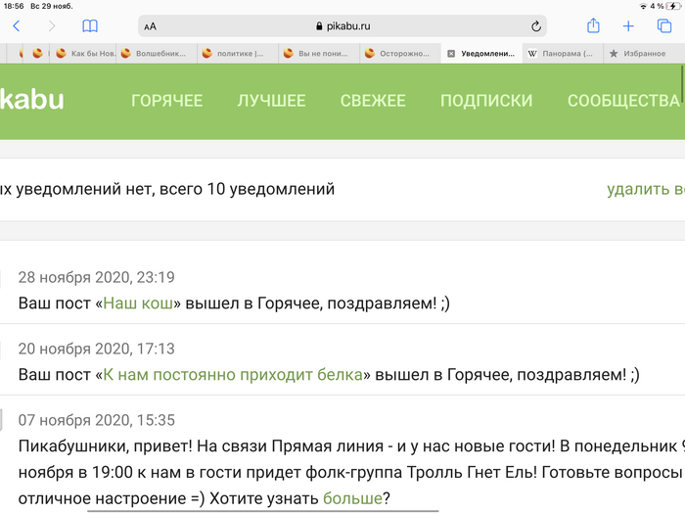
Task: Open the bookmarks book icon
Action: (x=90, y=26)
